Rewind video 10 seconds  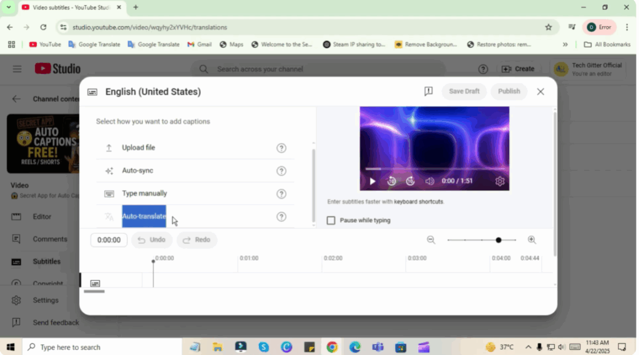[392, 182]
